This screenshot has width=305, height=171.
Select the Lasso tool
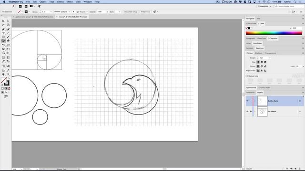tap(8, 25)
